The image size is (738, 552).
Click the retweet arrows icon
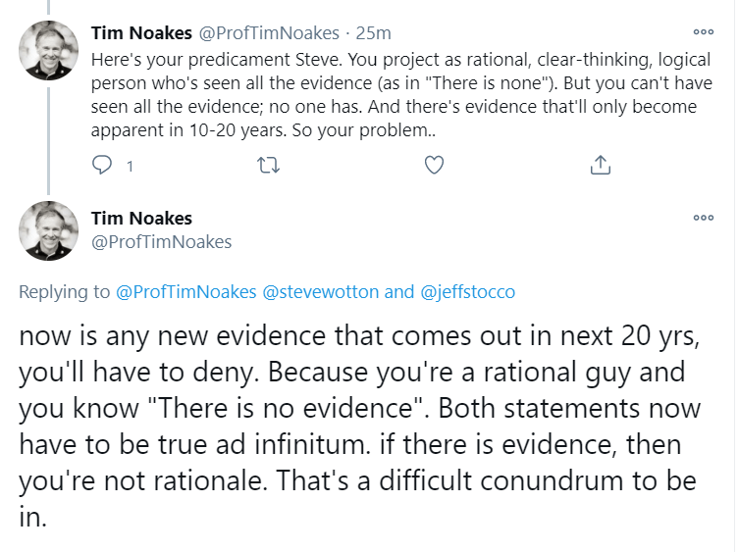tap(267, 166)
